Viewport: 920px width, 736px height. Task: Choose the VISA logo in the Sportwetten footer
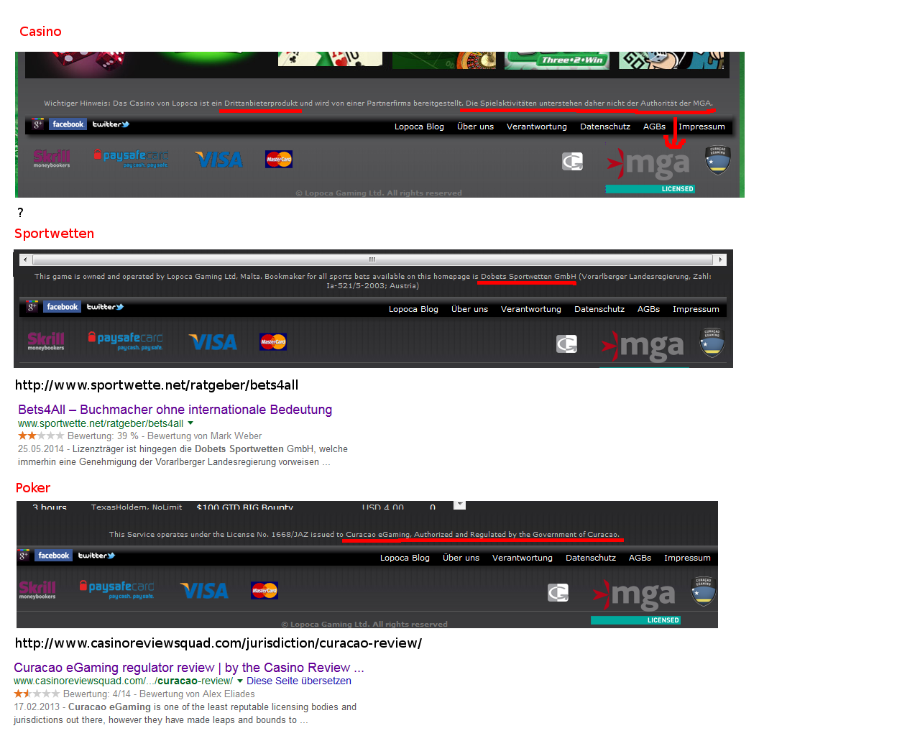(x=213, y=342)
